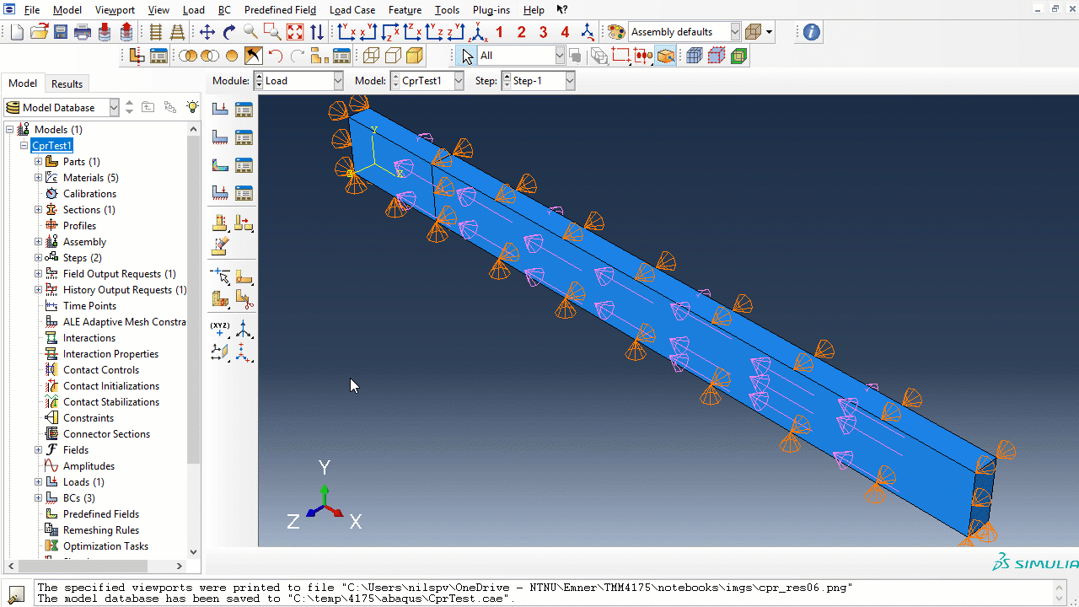Select Contact Controls in the model tree
1079x607 pixels.
101,370
